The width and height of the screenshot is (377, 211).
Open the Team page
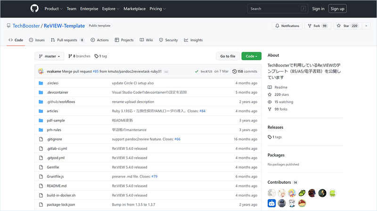click(x=72, y=8)
